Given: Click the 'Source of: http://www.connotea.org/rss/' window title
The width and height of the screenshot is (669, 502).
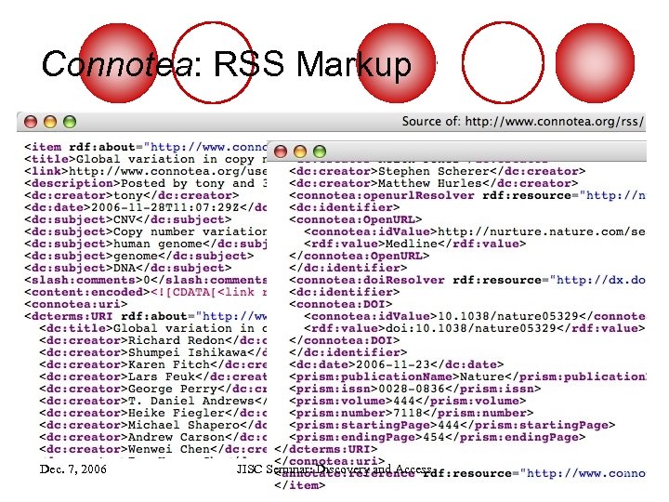Looking at the screenshot, I should click(522, 122).
